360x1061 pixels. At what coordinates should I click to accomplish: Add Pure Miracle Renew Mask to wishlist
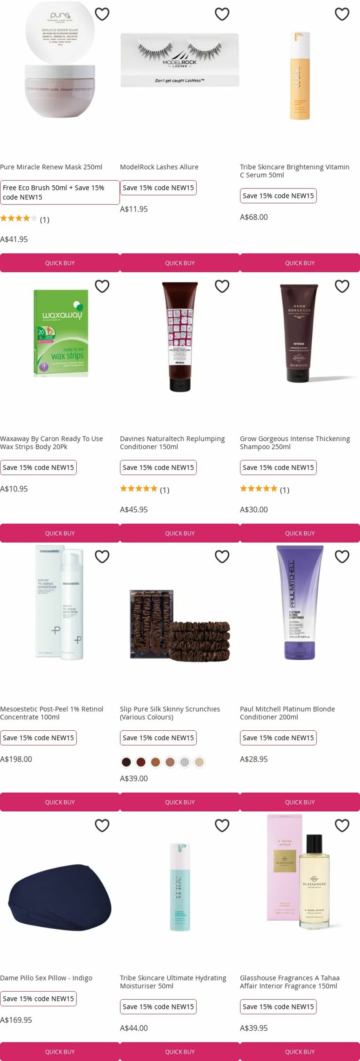pyautogui.click(x=102, y=14)
